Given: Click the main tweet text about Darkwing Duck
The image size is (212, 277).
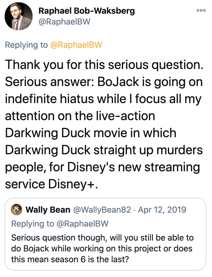Looking at the screenshot, I should (x=104, y=124).
